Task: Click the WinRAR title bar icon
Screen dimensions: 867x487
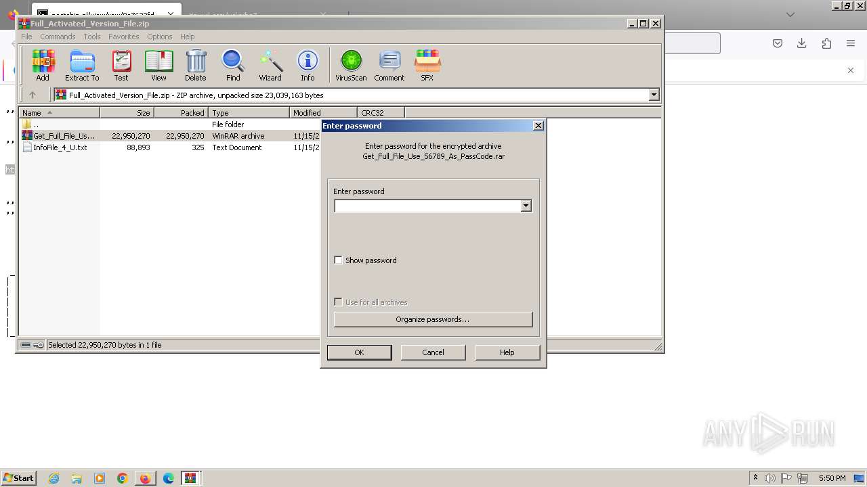Action: pos(24,23)
